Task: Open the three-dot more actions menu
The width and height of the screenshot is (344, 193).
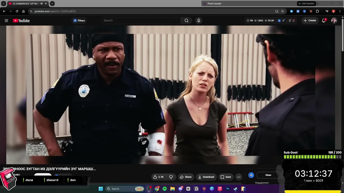Action: [239, 177]
